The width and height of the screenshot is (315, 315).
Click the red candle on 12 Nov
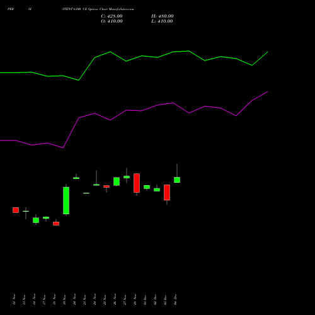click(16, 210)
